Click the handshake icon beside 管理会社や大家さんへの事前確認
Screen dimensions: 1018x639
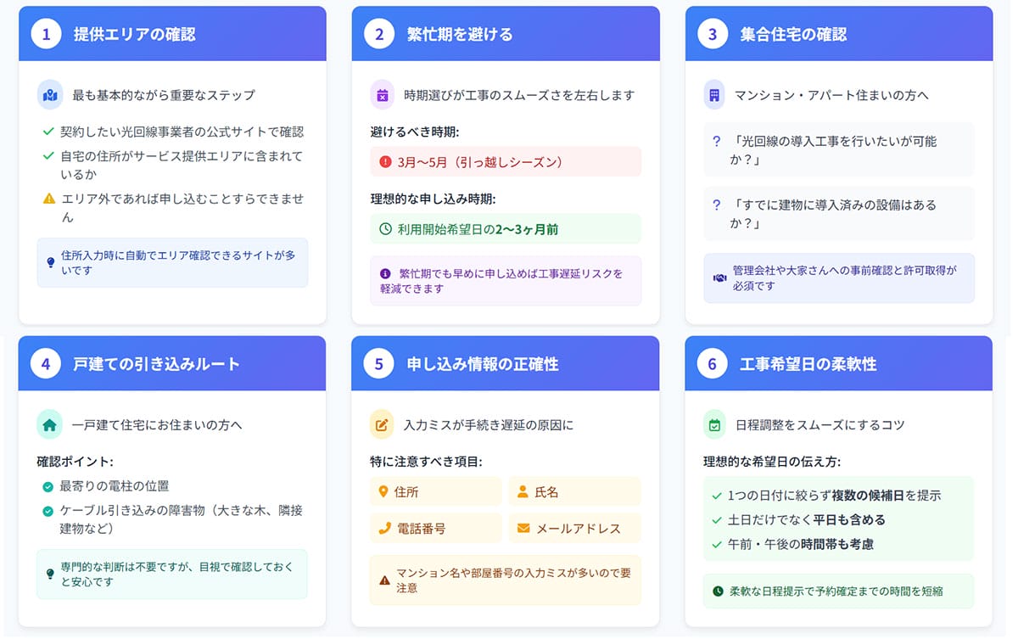point(719,277)
